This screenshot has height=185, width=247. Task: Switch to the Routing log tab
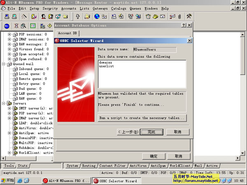tap(89, 166)
